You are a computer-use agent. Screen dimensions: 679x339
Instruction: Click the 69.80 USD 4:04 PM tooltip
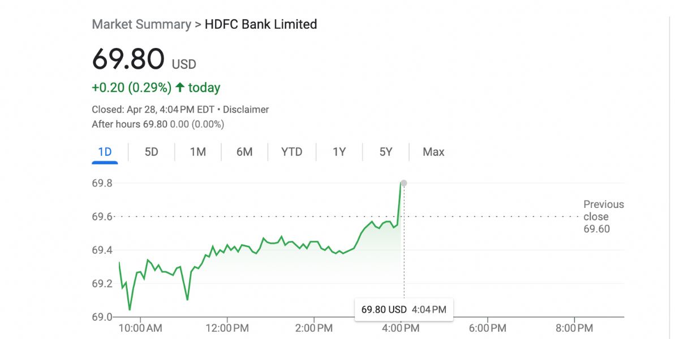click(x=403, y=310)
